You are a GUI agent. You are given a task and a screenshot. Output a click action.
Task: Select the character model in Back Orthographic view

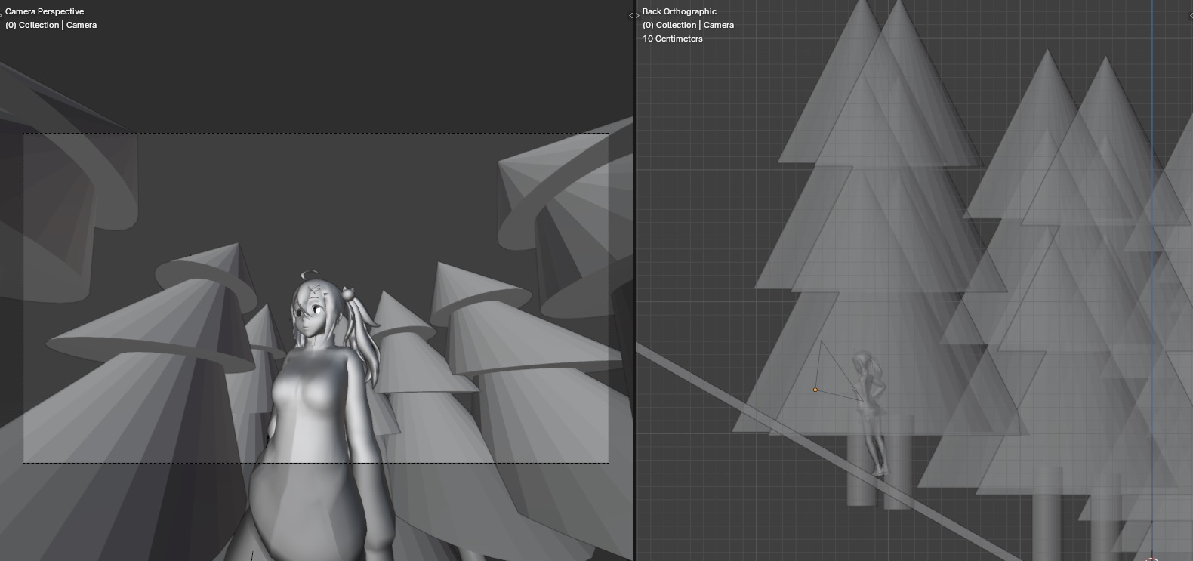(871, 408)
